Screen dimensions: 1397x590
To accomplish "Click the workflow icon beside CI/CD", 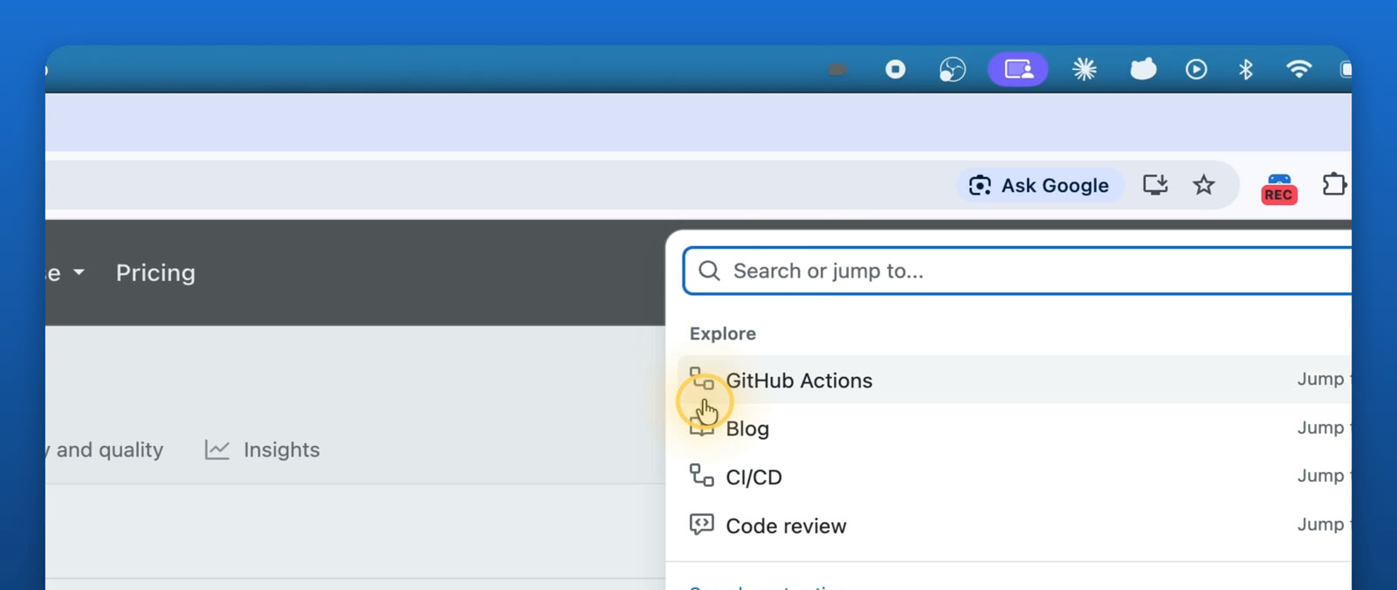I will tap(702, 475).
